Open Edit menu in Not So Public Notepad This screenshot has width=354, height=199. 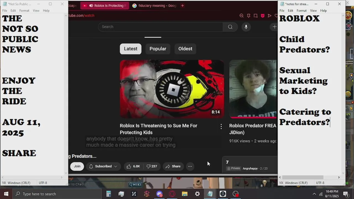point(13,11)
